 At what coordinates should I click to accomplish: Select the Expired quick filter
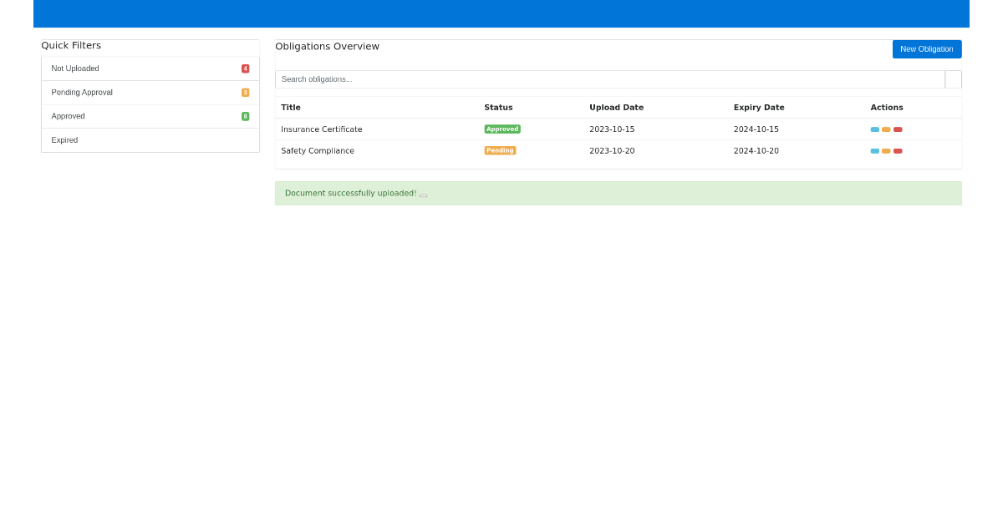(x=150, y=139)
